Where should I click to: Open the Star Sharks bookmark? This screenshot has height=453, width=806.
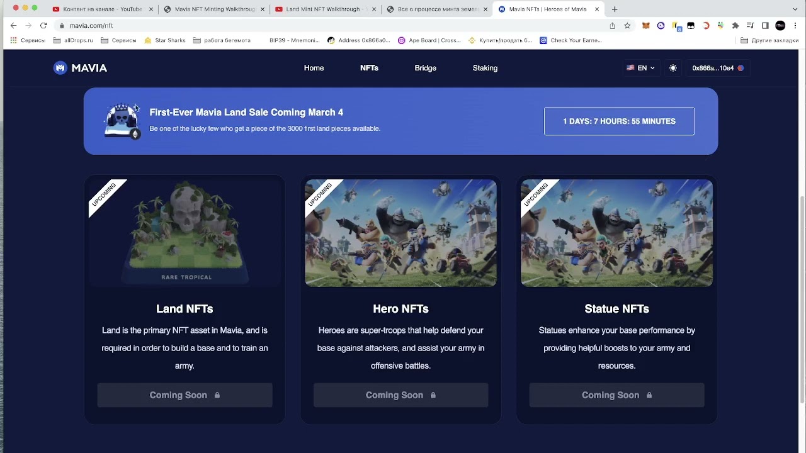click(x=165, y=40)
